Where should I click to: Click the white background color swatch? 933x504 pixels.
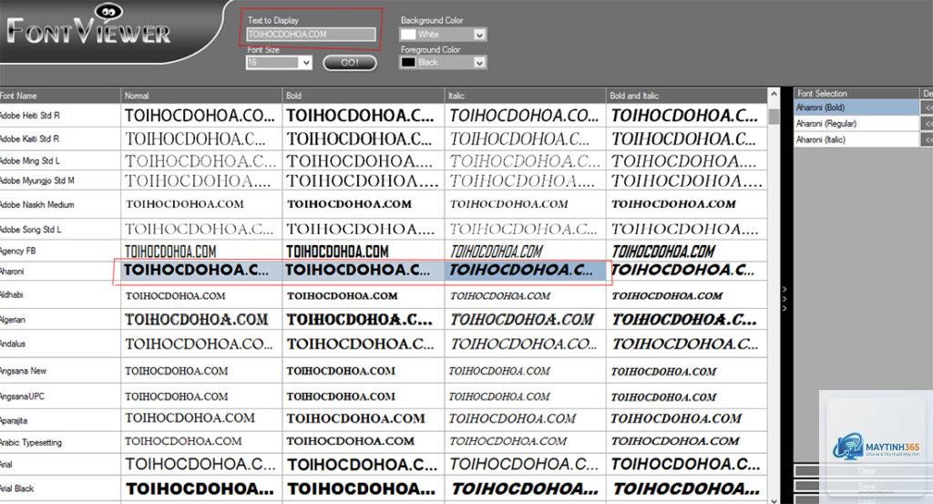tap(408, 36)
